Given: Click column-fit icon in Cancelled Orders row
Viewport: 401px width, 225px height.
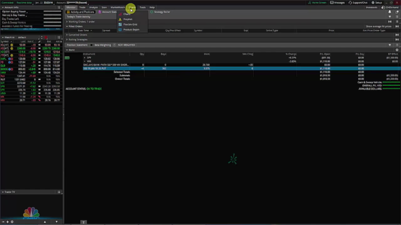Looking at the screenshot, I should click(x=397, y=35).
